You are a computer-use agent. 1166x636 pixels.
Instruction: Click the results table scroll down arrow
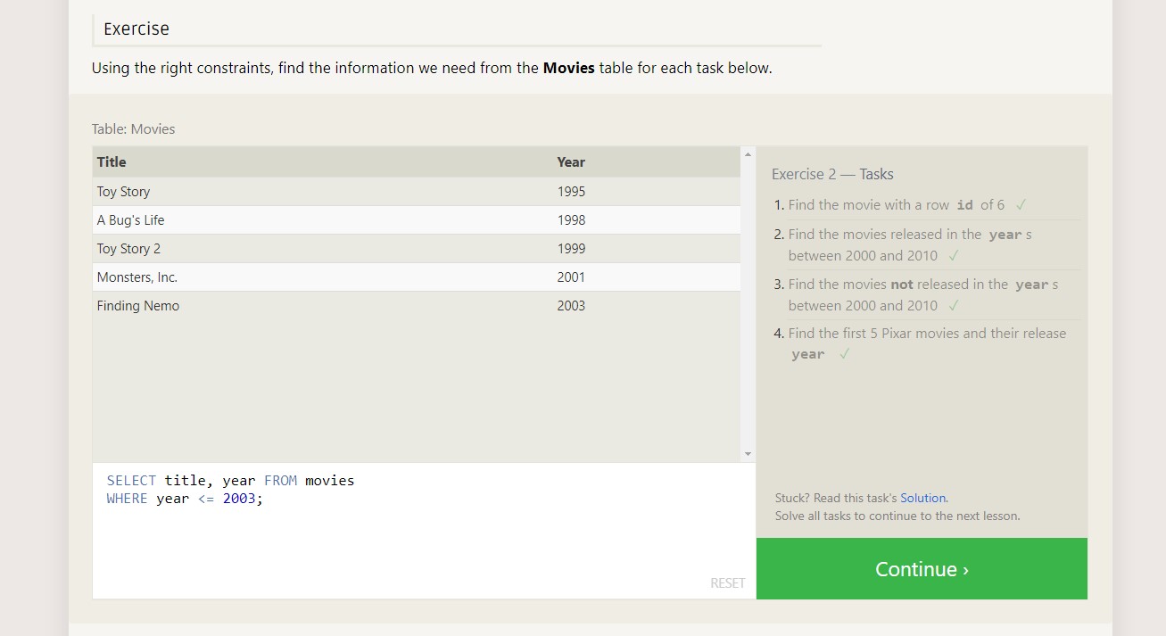pyautogui.click(x=748, y=454)
